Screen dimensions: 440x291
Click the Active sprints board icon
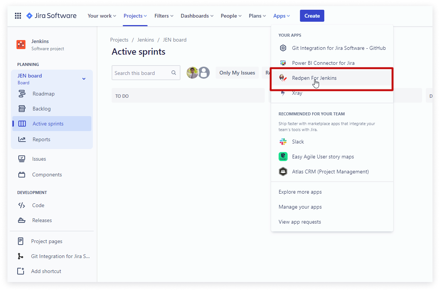point(22,124)
